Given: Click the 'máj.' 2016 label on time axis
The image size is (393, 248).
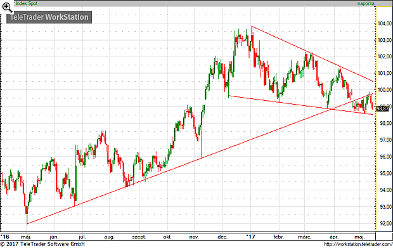Looking at the screenshot, I should [x=26, y=237].
